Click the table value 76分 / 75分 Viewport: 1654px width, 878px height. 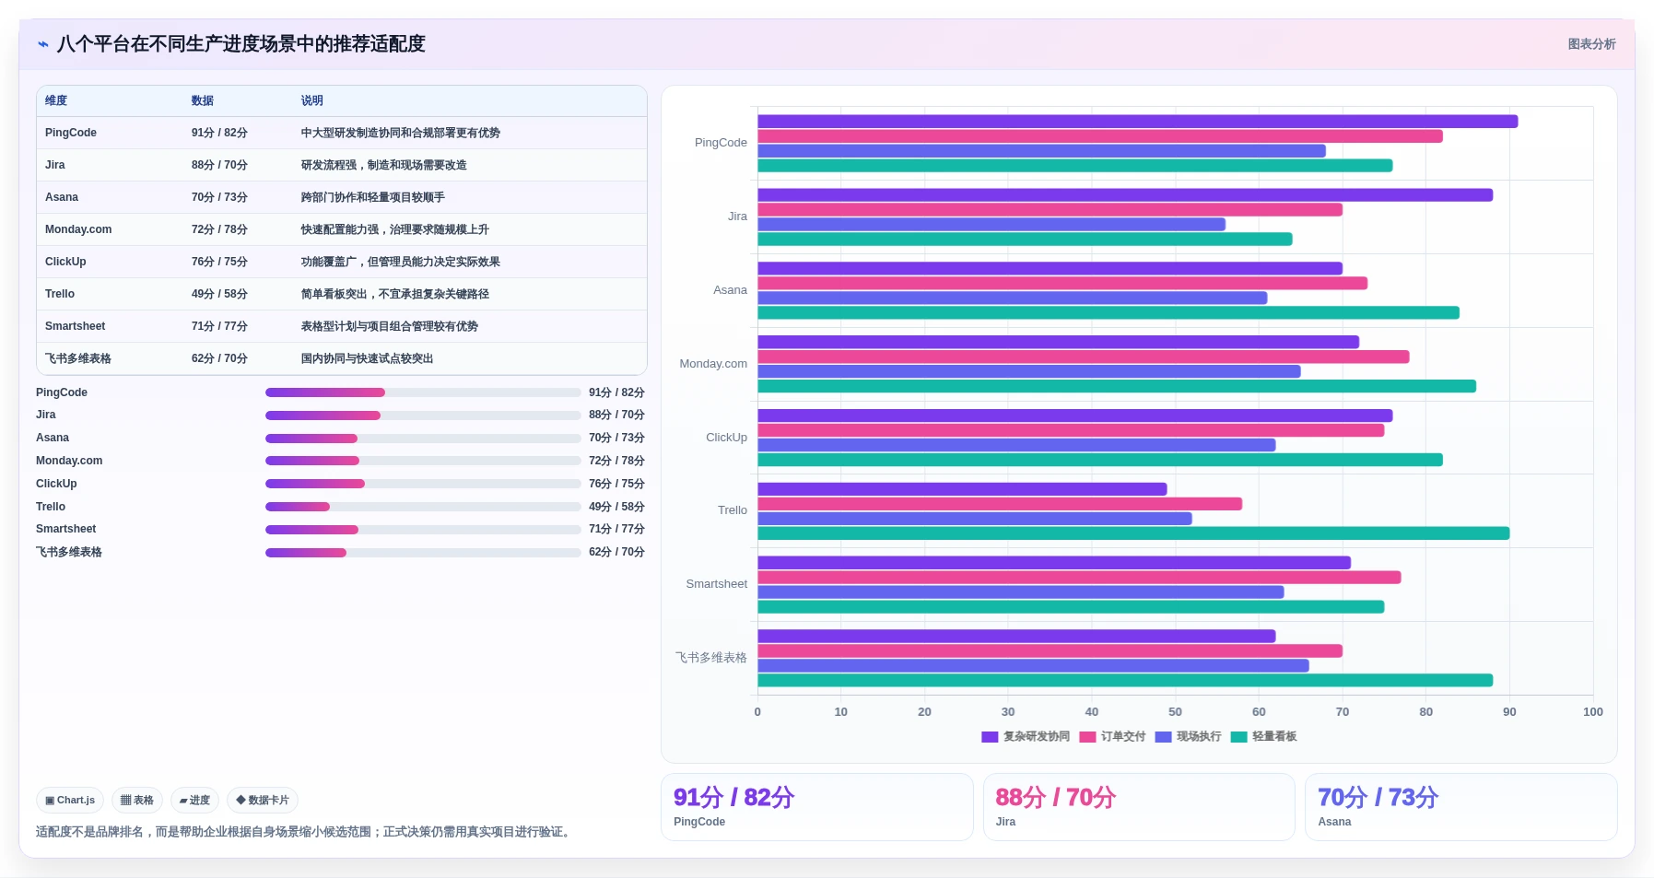219,262
